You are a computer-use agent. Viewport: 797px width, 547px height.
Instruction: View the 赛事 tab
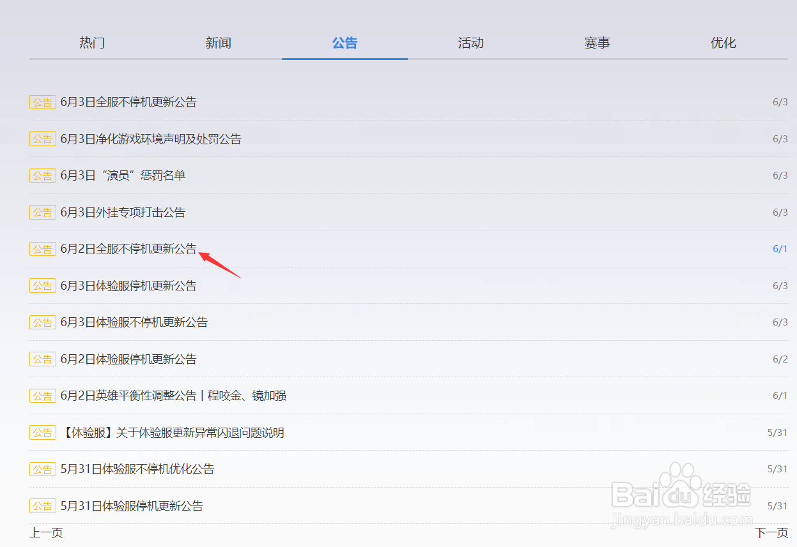597,43
